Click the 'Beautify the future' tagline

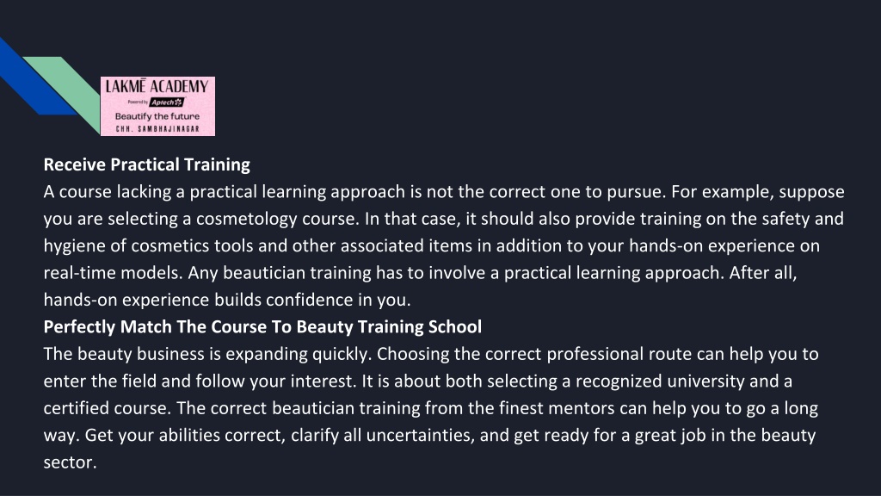point(157,116)
